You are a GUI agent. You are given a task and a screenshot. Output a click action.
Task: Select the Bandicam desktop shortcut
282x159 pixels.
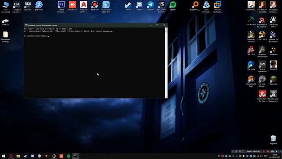click(95, 6)
